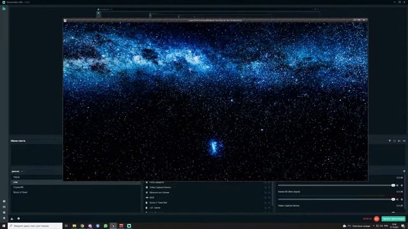Open gear settings for mixer source above Канал 60
Screen dimensions: 408x229
click(402, 185)
